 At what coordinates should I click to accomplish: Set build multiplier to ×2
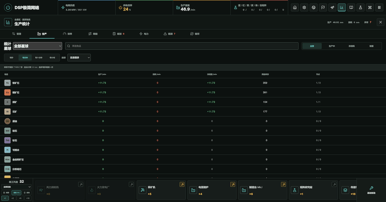13,198
